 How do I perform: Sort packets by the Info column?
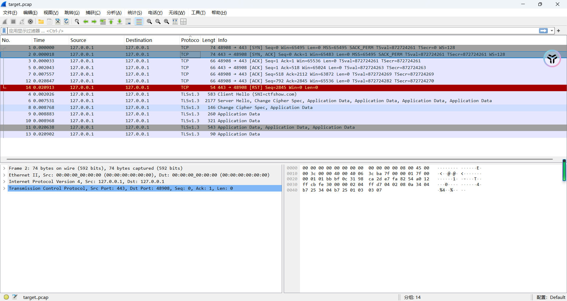pyautogui.click(x=392, y=40)
